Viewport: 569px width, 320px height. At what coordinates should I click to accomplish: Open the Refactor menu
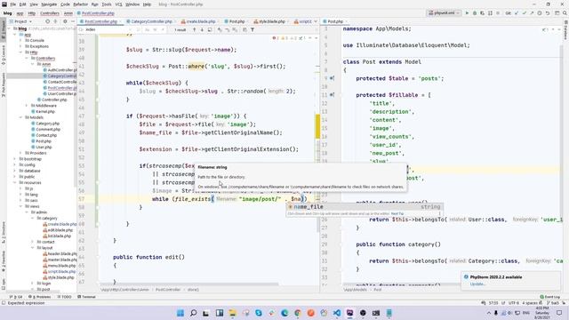81,4
